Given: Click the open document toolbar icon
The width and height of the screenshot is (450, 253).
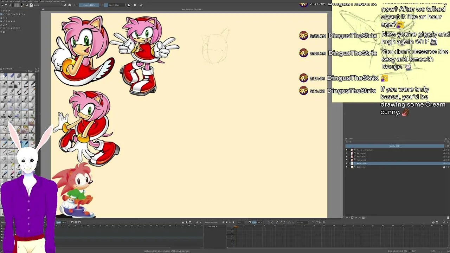Looking at the screenshot, I should [x=6, y=5].
